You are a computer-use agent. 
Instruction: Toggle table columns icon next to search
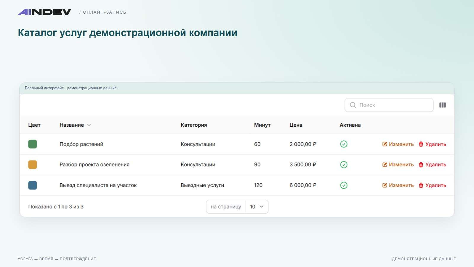pyautogui.click(x=443, y=105)
